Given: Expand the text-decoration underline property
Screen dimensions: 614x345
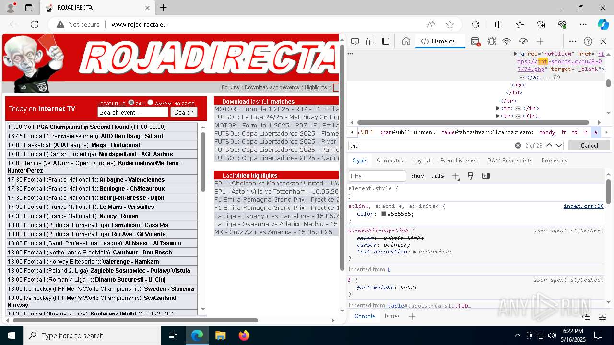Looking at the screenshot, I should [x=415, y=252].
